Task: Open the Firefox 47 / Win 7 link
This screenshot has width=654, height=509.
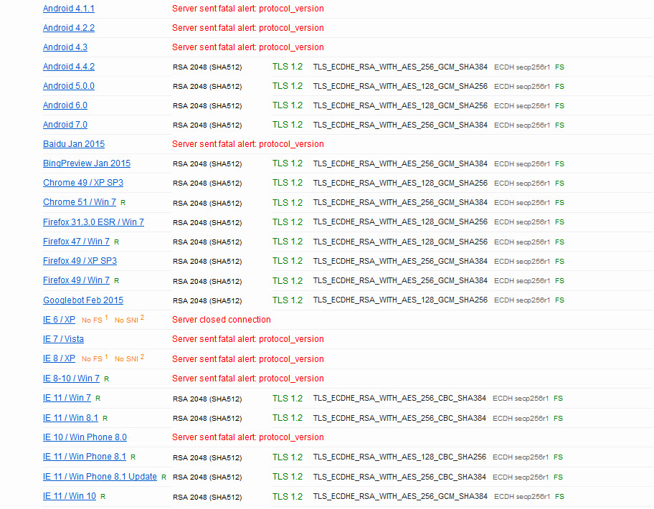Action: 76,242
